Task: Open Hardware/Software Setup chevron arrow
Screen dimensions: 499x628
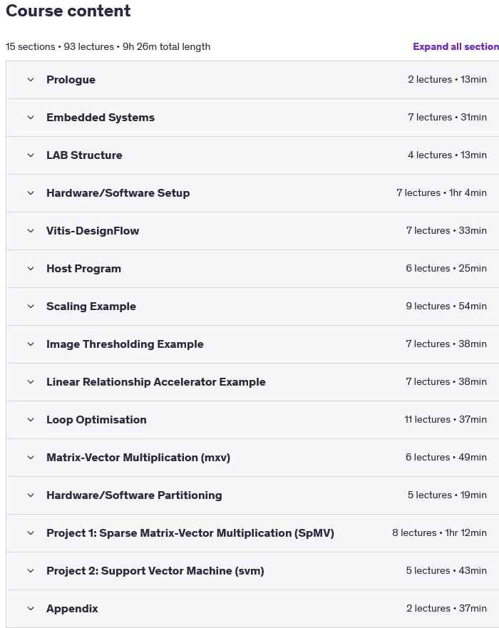Action: (31, 193)
